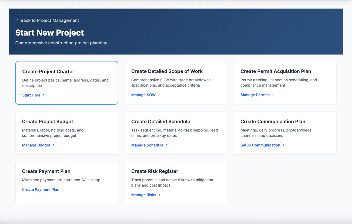Click chevron icon beside Manage Schedule
Image resolution: width=352 pixels, height=224 pixels.
click(x=167, y=145)
